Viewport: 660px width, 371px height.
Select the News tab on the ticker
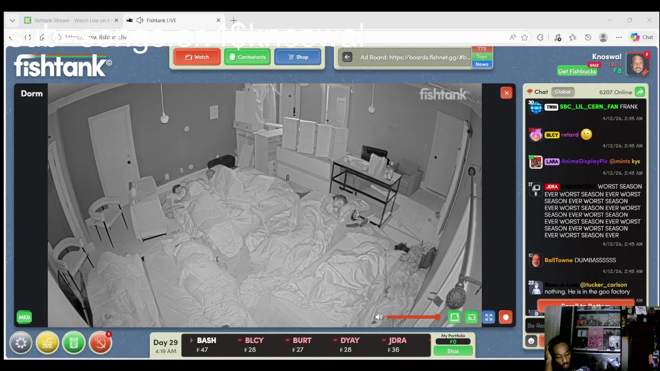482,64
